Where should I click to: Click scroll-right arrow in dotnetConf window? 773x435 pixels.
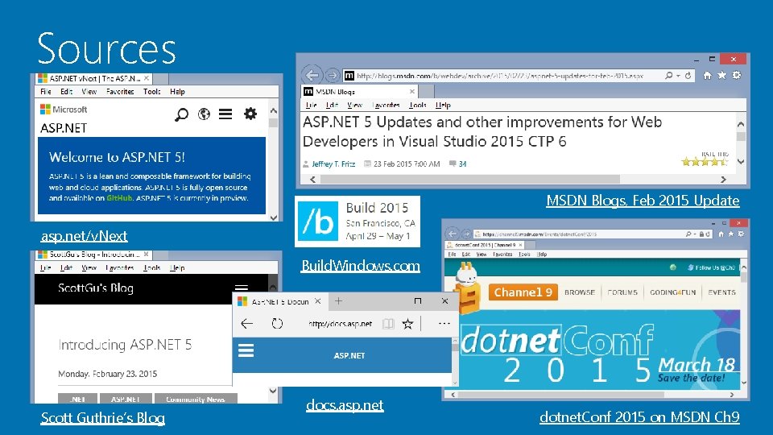[x=732, y=395]
